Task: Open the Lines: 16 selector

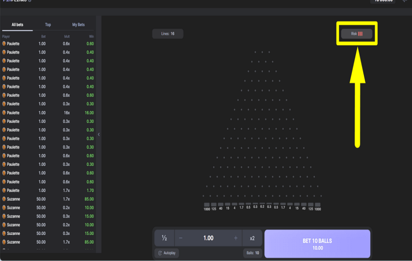Action: coord(168,34)
